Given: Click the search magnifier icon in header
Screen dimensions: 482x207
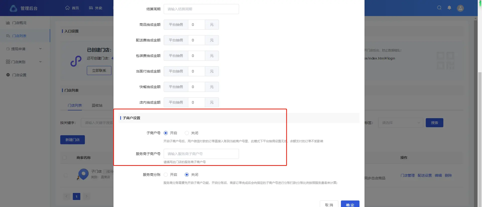Looking at the screenshot, I should coord(439,8).
